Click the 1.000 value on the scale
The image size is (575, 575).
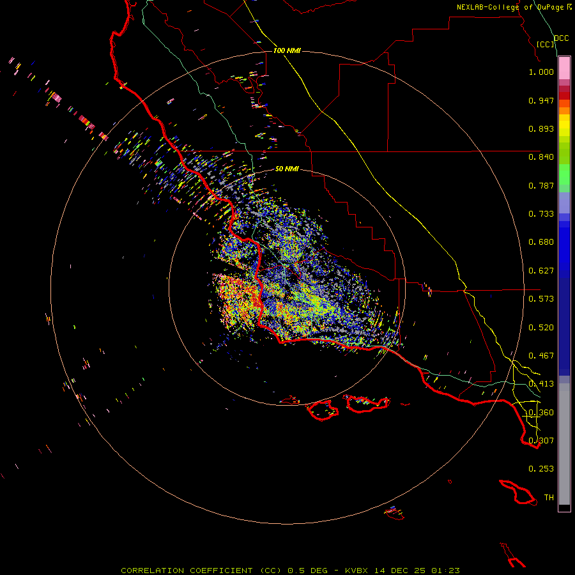pyautogui.click(x=541, y=72)
